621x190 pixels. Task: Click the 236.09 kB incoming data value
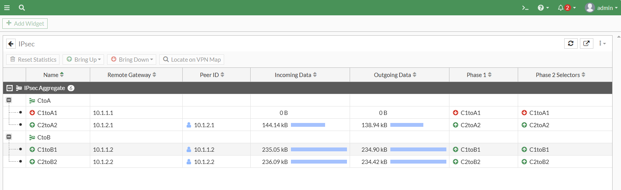pyautogui.click(x=275, y=162)
